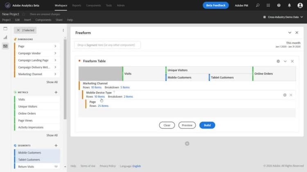This screenshot has width=307, height=172.
Task: Open the Components menu under project name
Action: [x=43, y=20]
